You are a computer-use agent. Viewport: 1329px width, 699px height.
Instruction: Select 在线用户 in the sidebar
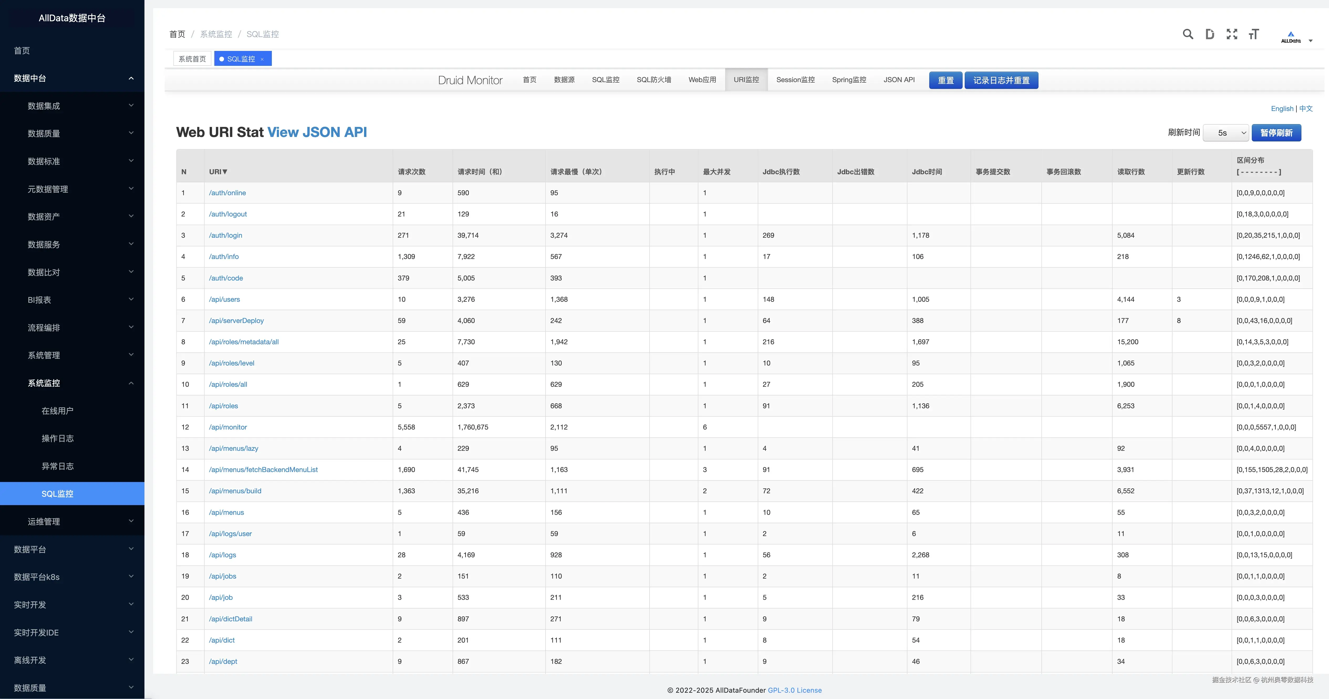tap(57, 411)
